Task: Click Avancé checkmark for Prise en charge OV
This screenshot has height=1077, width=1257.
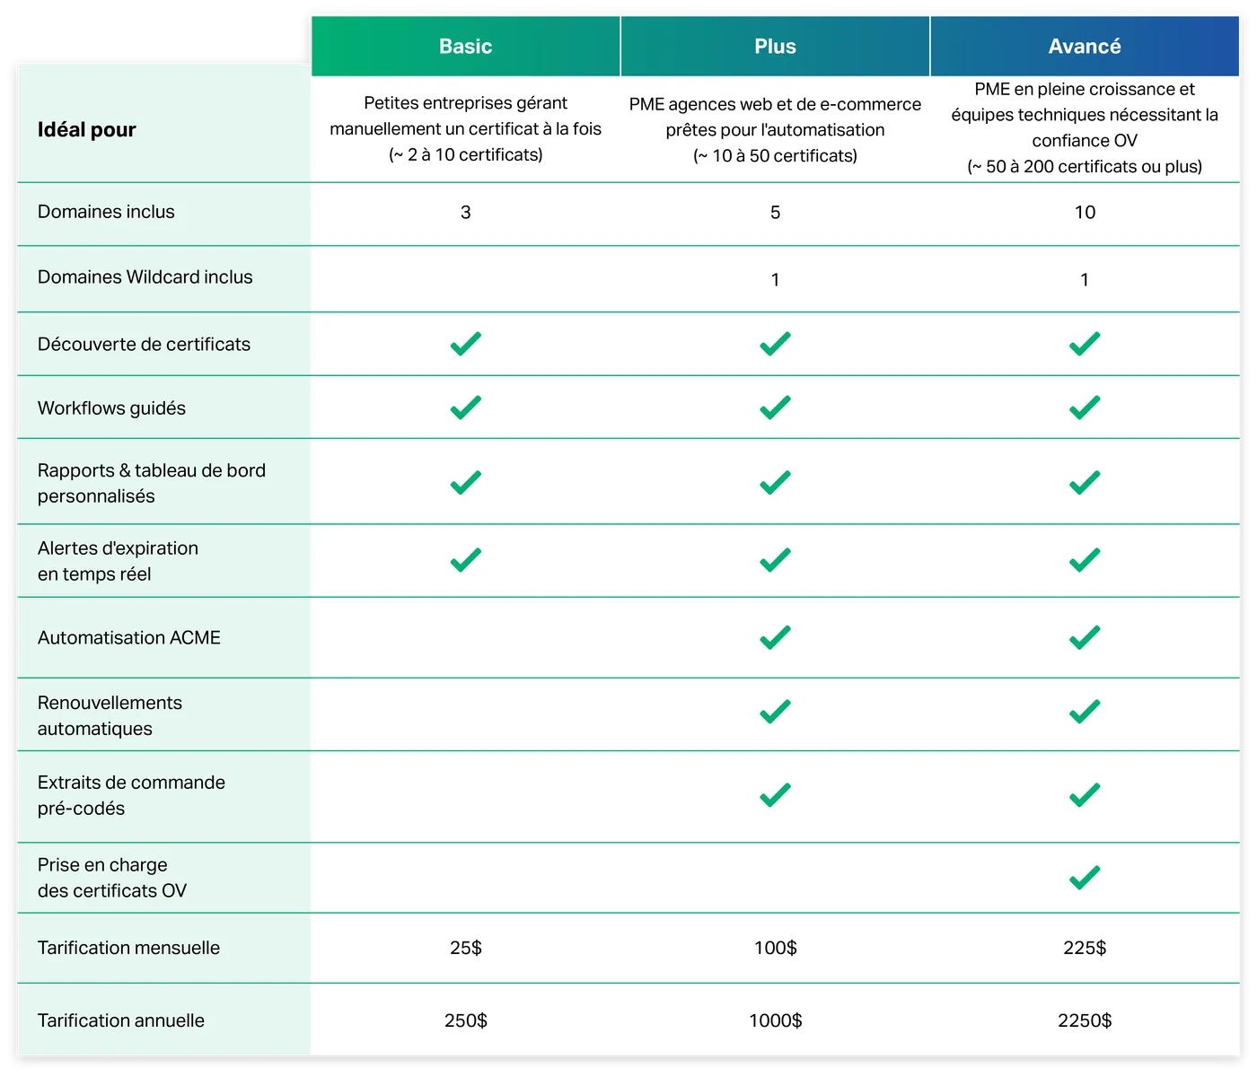Action: click(1085, 877)
